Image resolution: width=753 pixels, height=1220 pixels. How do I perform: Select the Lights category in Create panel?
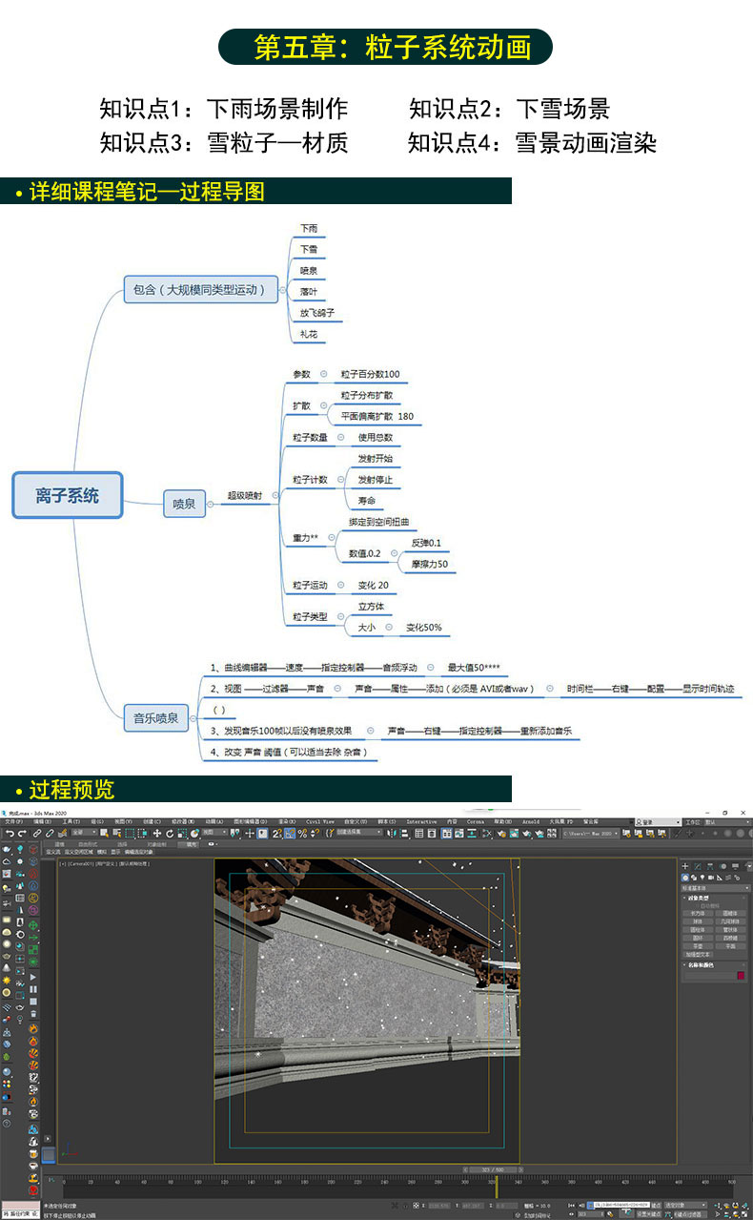[702, 878]
